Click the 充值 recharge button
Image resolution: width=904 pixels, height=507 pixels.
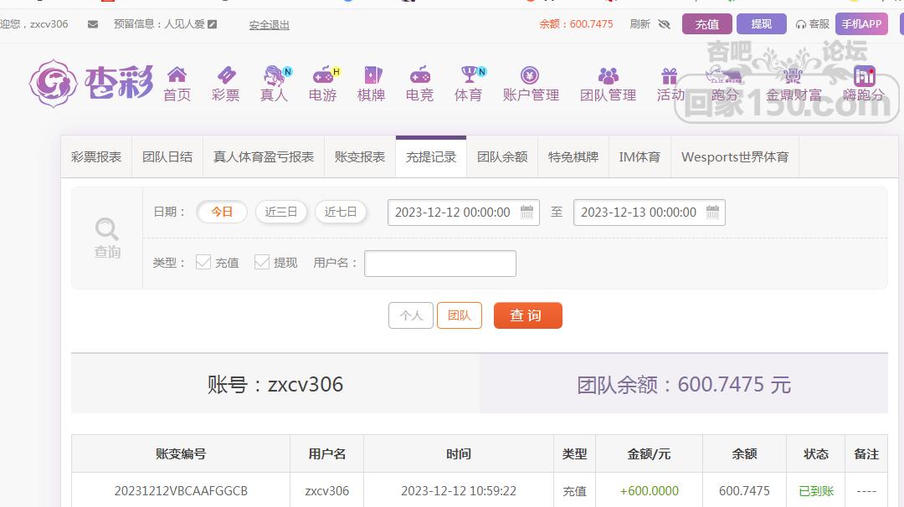point(706,24)
